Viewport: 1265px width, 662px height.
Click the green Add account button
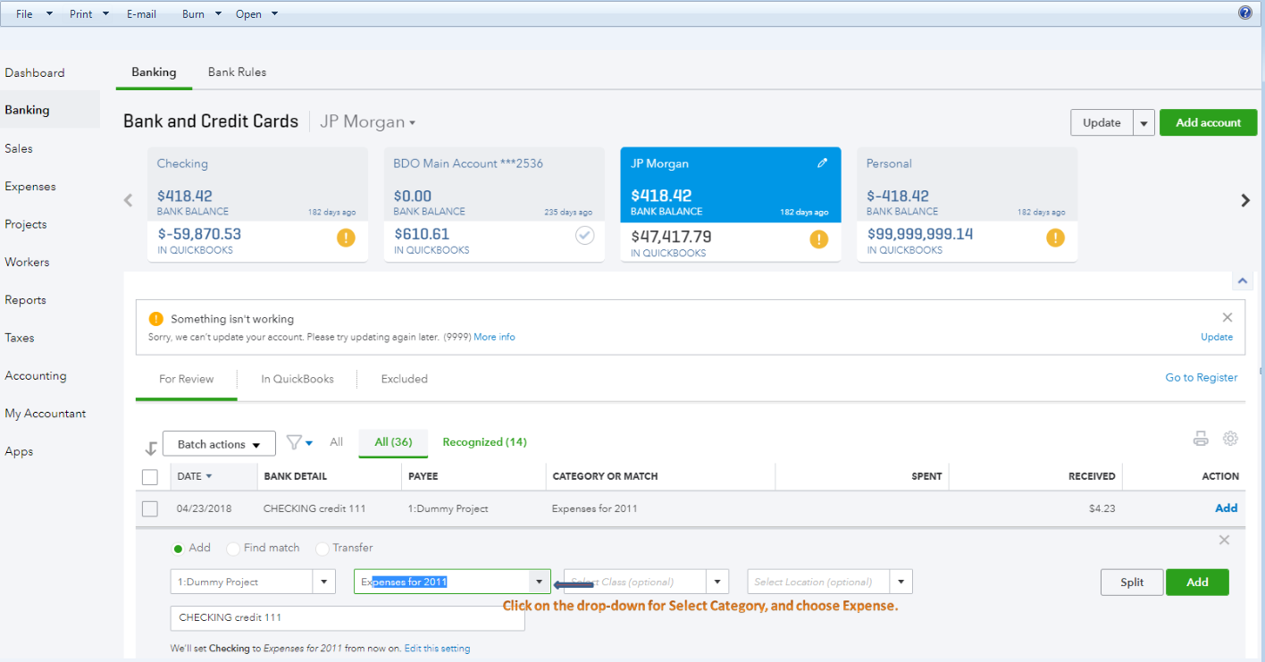pyautogui.click(x=1208, y=122)
